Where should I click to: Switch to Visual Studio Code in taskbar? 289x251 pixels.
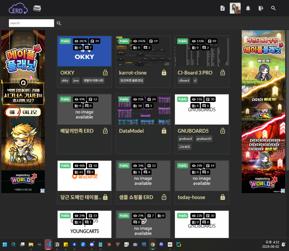pyautogui.click(x=48, y=244)
